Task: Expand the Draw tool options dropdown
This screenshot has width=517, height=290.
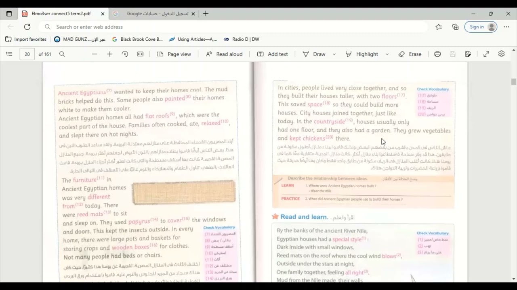Action: tap(334, 54)
